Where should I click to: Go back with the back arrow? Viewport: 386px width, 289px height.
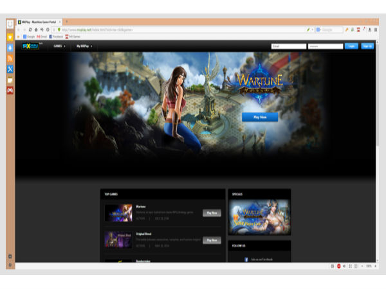pos(19,30)
